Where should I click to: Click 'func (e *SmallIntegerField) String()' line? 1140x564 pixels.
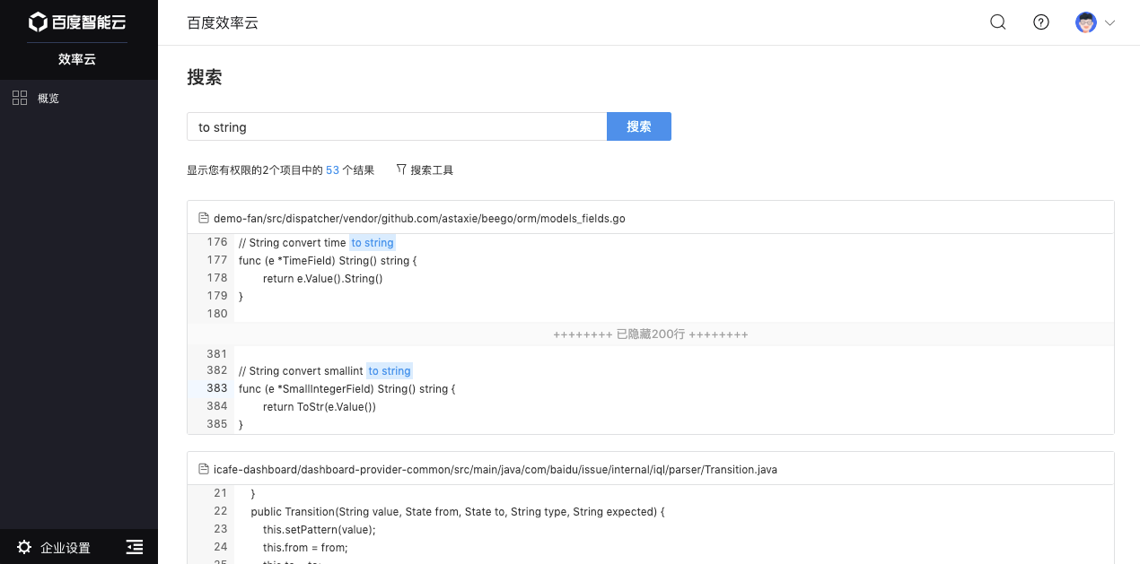click(x=347, y=389)
